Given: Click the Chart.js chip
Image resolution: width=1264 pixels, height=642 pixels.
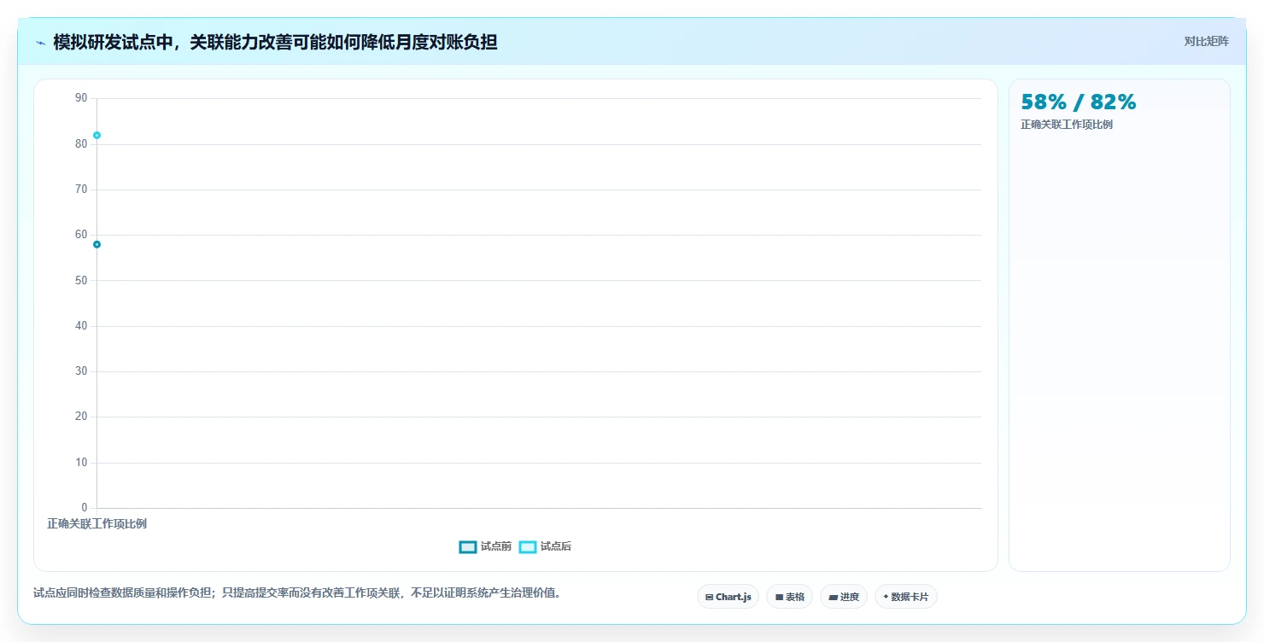Looking at the screenshot, I should coord(728,597).
